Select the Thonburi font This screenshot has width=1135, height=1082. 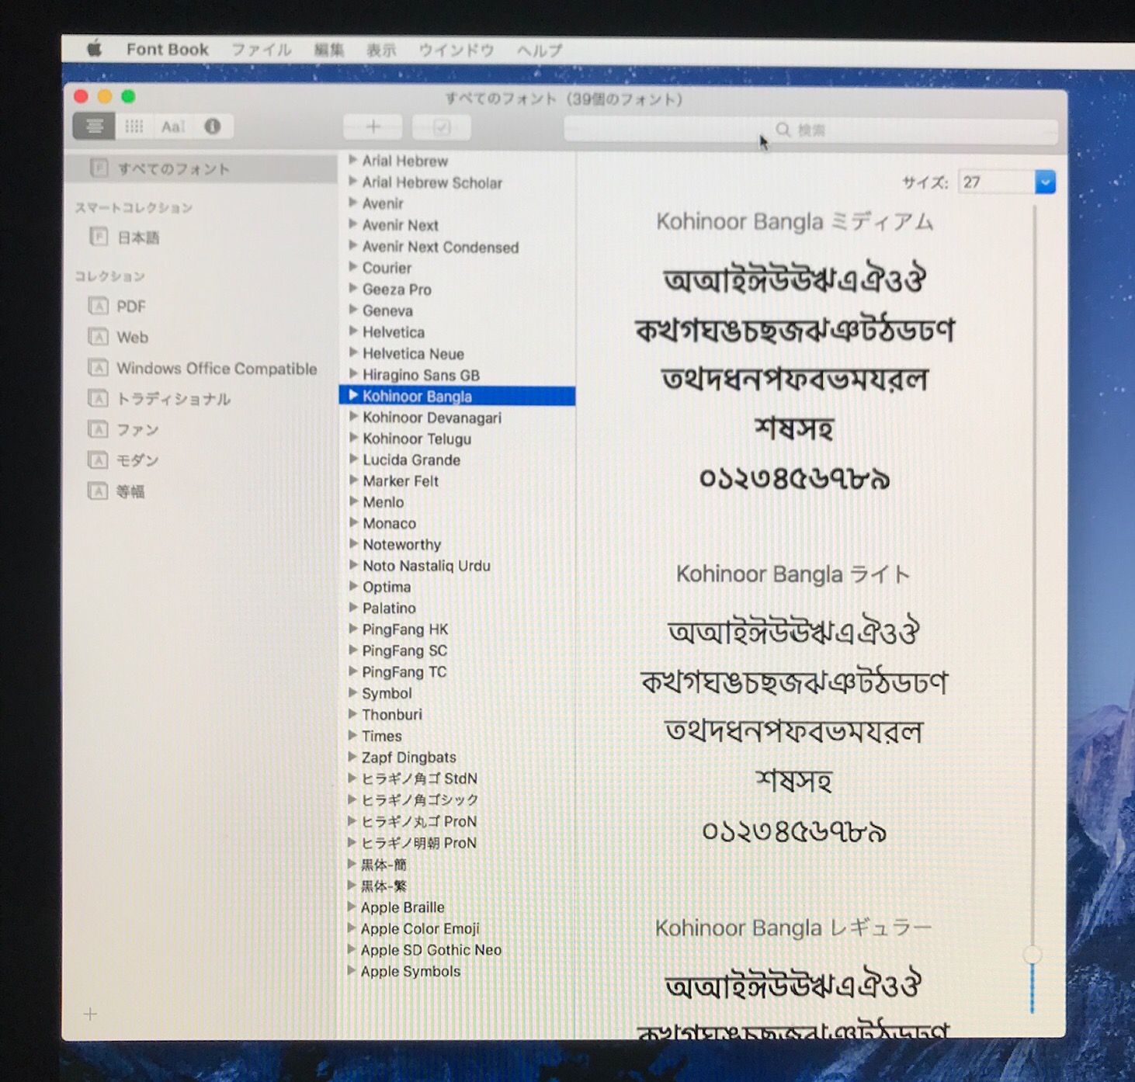(x=392, y=715)
